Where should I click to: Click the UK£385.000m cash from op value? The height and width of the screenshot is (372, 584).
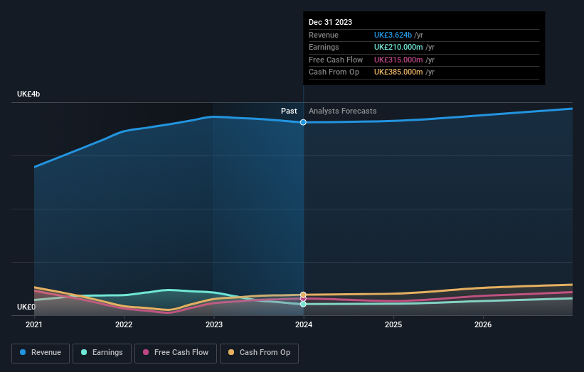398,72
